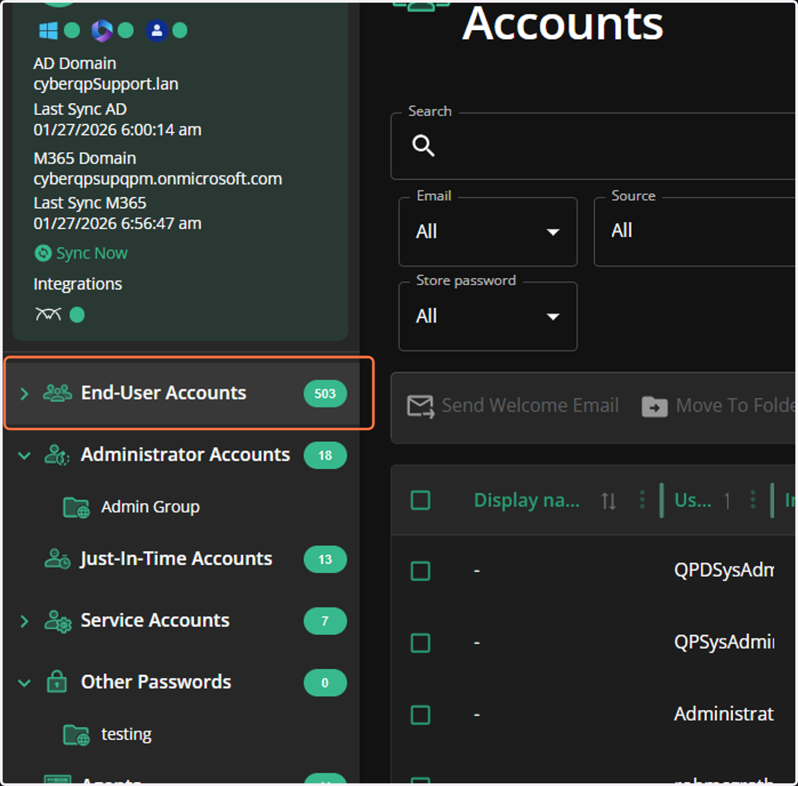Expand End-User Accounts chevron
Screen dimensions: 798x786
tap(25, 393)
